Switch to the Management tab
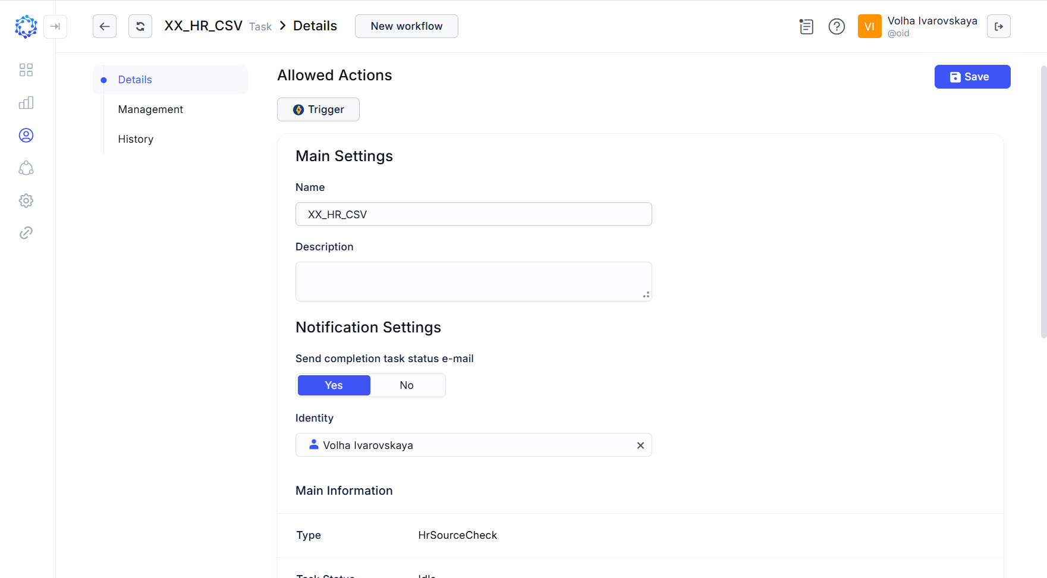 click(x=150, y=109)
